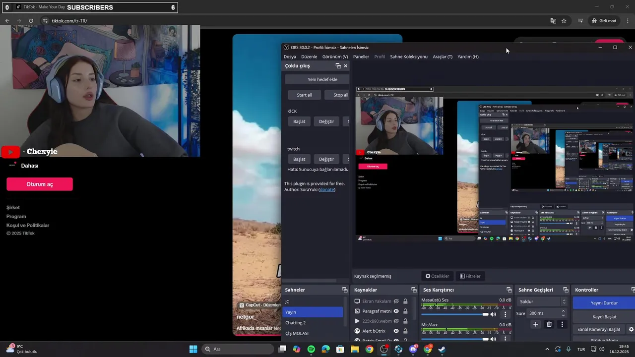Open Spotify from the taskbar
Viewport: 635px width, 357px height.
coord(311,349)
